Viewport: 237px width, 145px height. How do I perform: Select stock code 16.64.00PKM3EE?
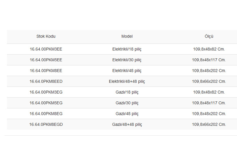tap(46, 49)
